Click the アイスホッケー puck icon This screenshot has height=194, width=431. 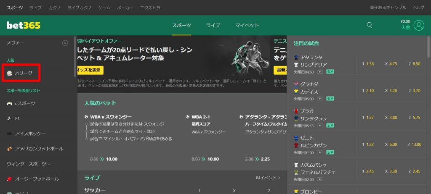[x=9, y=134]
